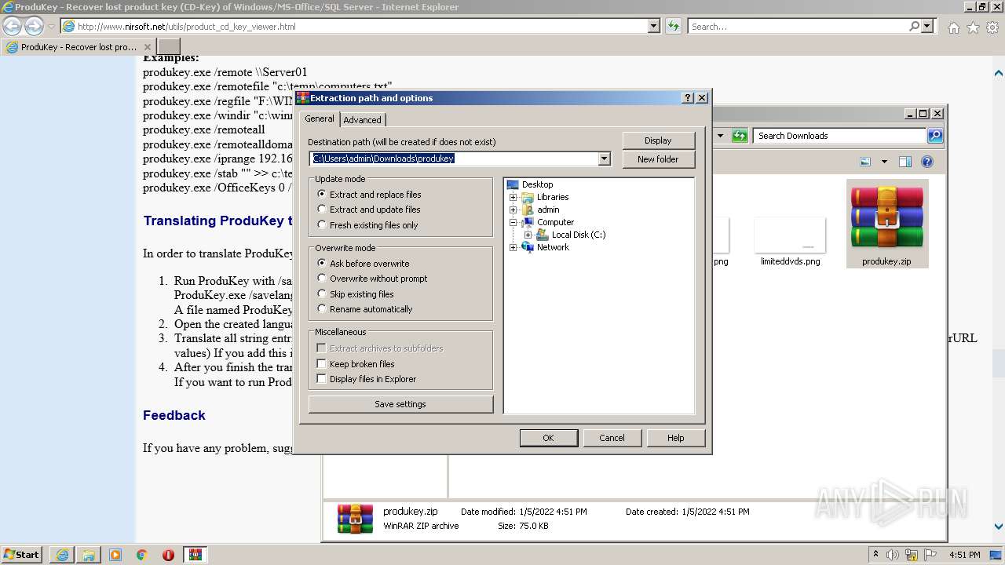The width and height of the screenshot is (1005, 565).
Task: Open Explorer address history dropdown arrow
Action: [720, 136]
